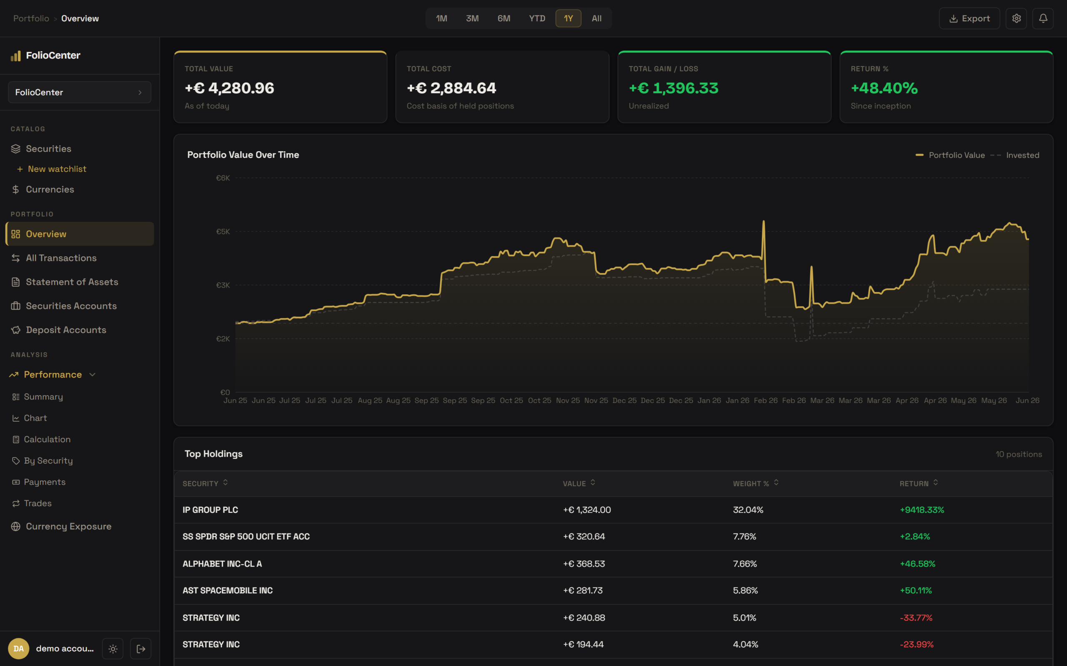Viewport: 1067px width, 666px height.
Task: Click the Payments banknote icon
Action: [16, 482]
